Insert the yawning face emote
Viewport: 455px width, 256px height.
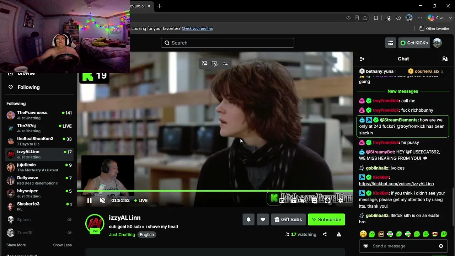(363, 234)
